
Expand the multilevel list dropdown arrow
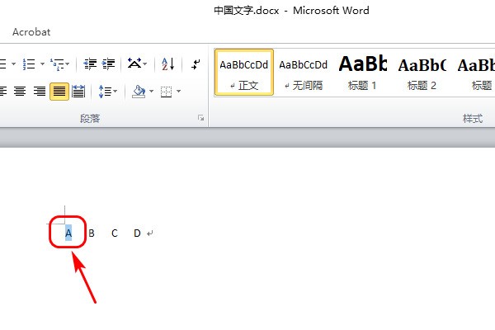tap(68, 64)
